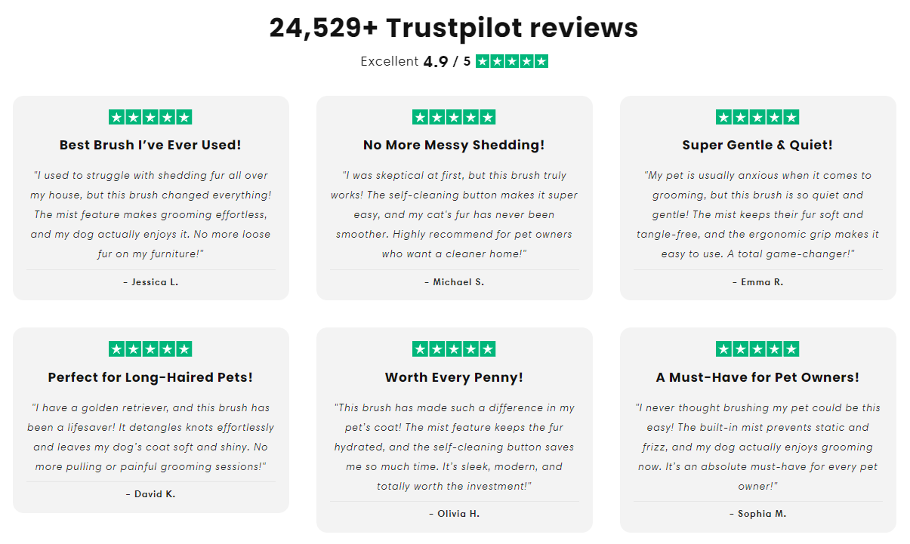Open the Super Gentle & Quiet review title

(757, 145)
